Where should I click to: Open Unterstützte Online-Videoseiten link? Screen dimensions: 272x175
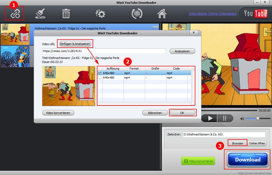[213, 14]
